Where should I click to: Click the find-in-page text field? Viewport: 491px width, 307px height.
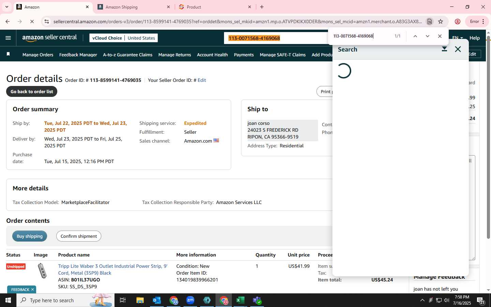361,36
